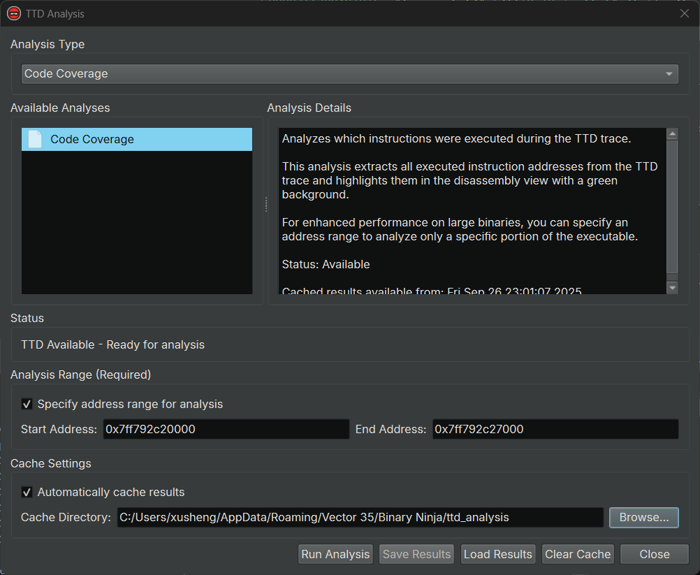This screenshot has height=575, width=700.
Task: Toggle Specify address range for analysis checkbox
Action: click(27, 404)
